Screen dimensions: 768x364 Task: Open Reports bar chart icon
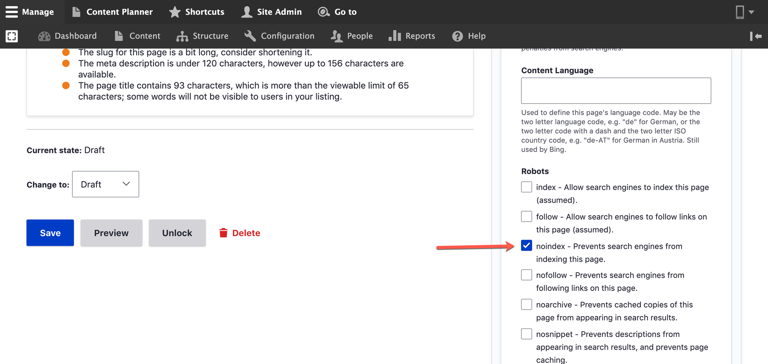395,36
